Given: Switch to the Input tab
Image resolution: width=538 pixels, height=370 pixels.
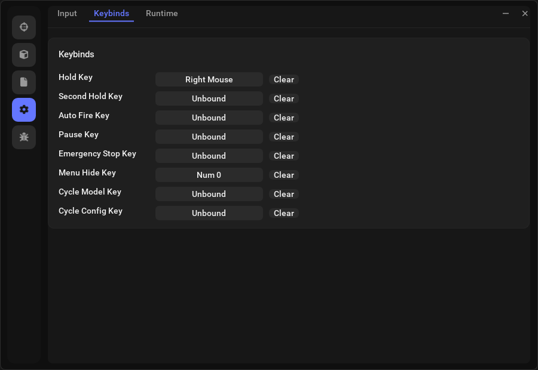Looking at the screenshot, I should tap(67, 13).
